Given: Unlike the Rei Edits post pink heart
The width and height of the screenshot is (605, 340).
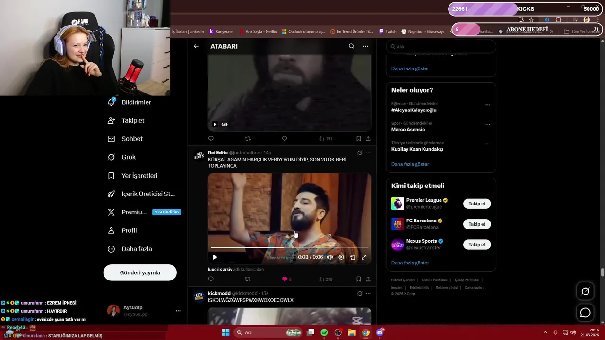Looking at the screenshot, I should tap(285, 279).
